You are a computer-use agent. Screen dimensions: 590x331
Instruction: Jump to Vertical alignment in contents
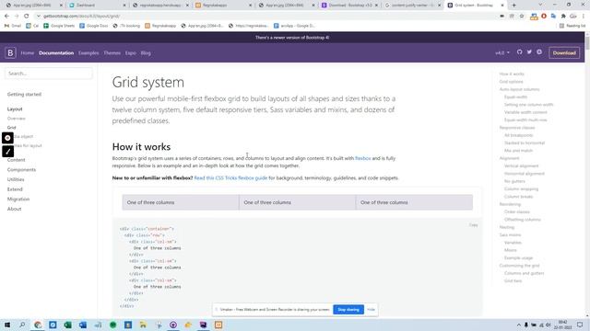pyautogui.click(x=521, y=165)
